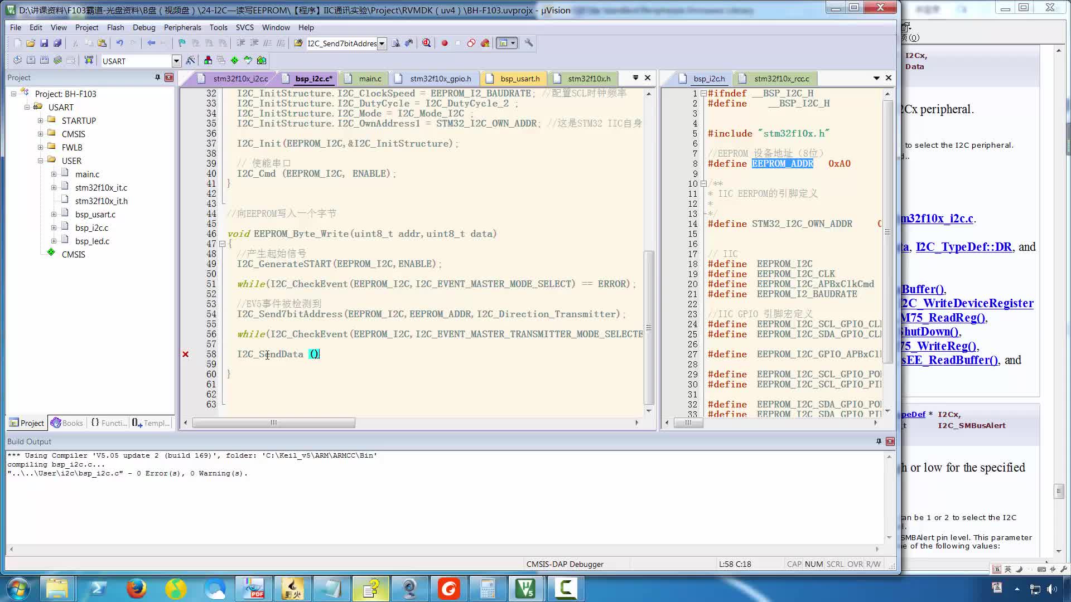Open the left editor tab list dropdown
1071x602 pixels.
pyautogui.click(x=635, y=78)
